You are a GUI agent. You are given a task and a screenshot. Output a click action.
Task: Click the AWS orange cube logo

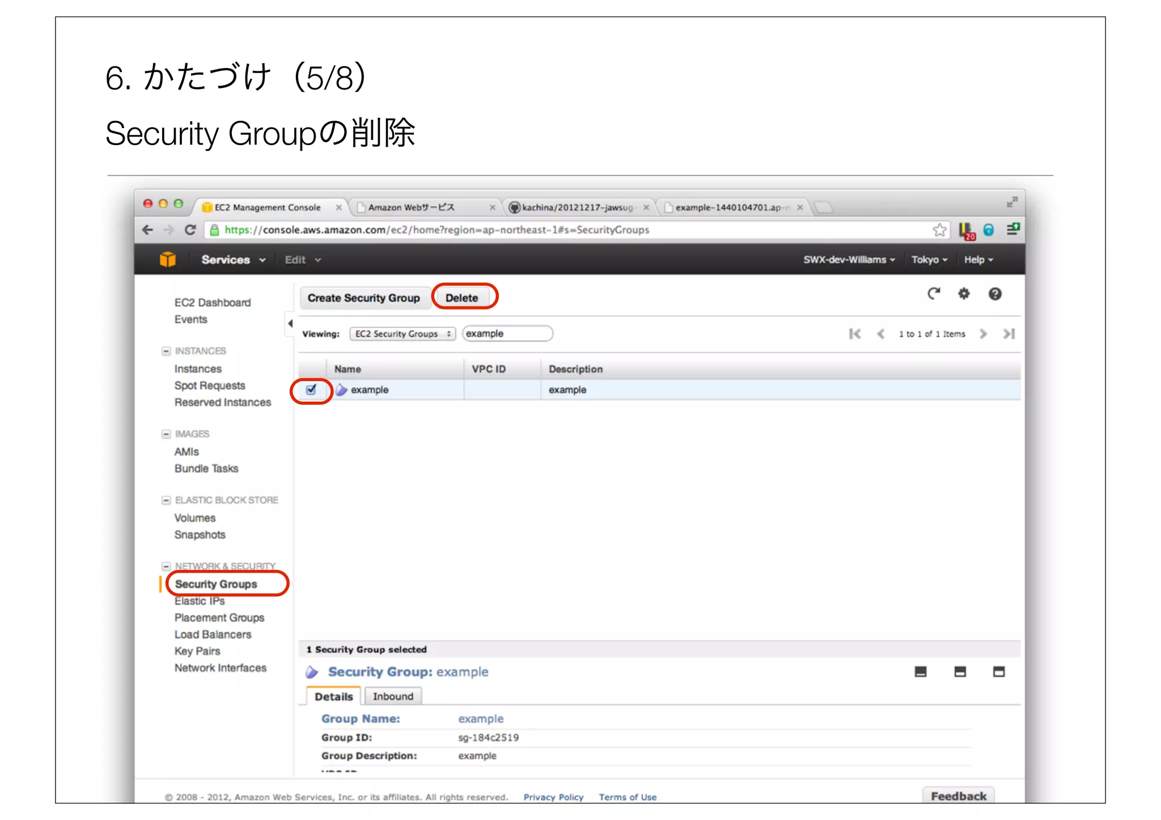pos(167,259)
